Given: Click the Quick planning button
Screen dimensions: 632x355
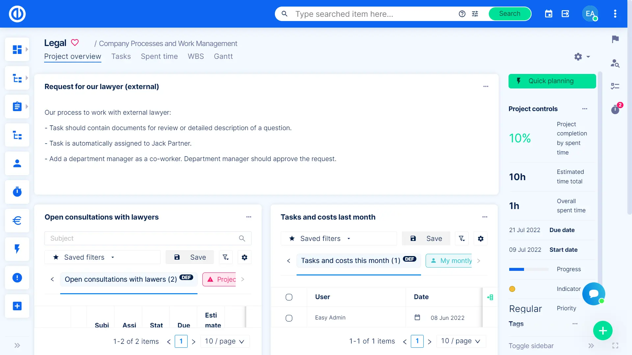Looking at the screenshot, I should click(x=552, y=81).
